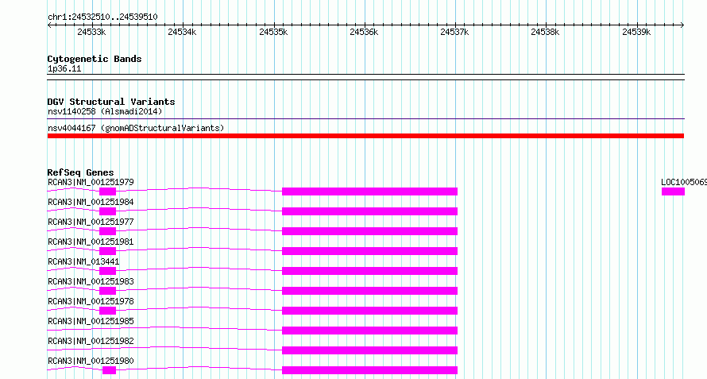707x379 pixels.
Task: Click the large exon of NM_001251980
Action: click(369, 370)
